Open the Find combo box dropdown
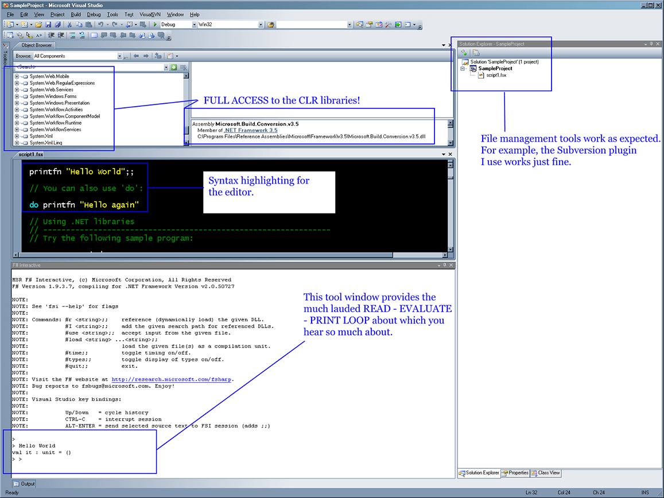The width and height of the screenshot is (664, 498). pos(350,25)
